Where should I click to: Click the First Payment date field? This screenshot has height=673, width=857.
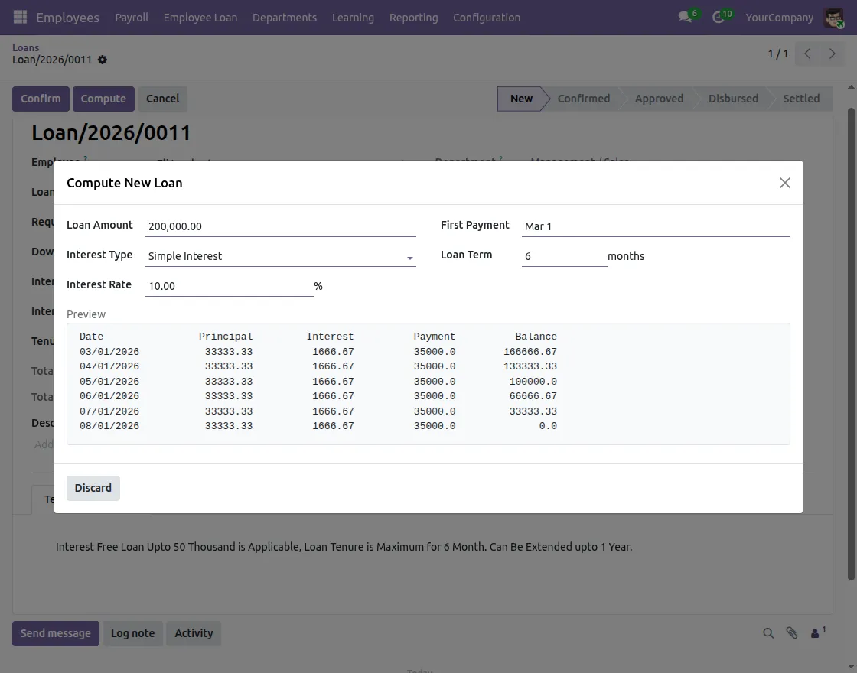coord(655,226)
